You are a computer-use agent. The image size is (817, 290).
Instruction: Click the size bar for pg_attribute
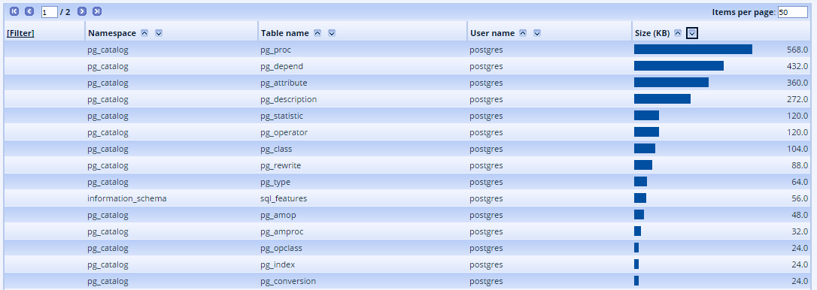(x=671, y=82)
